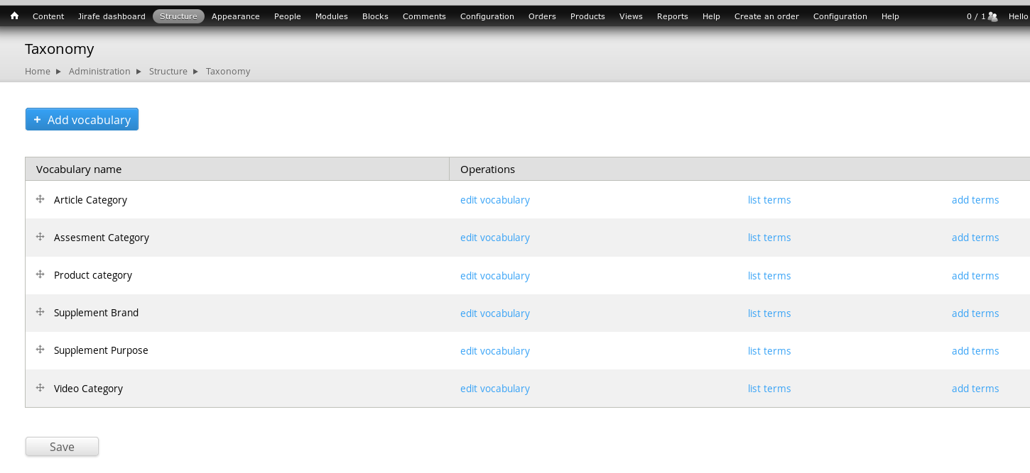Go to the Appearance menu

[x=236, y=16]
